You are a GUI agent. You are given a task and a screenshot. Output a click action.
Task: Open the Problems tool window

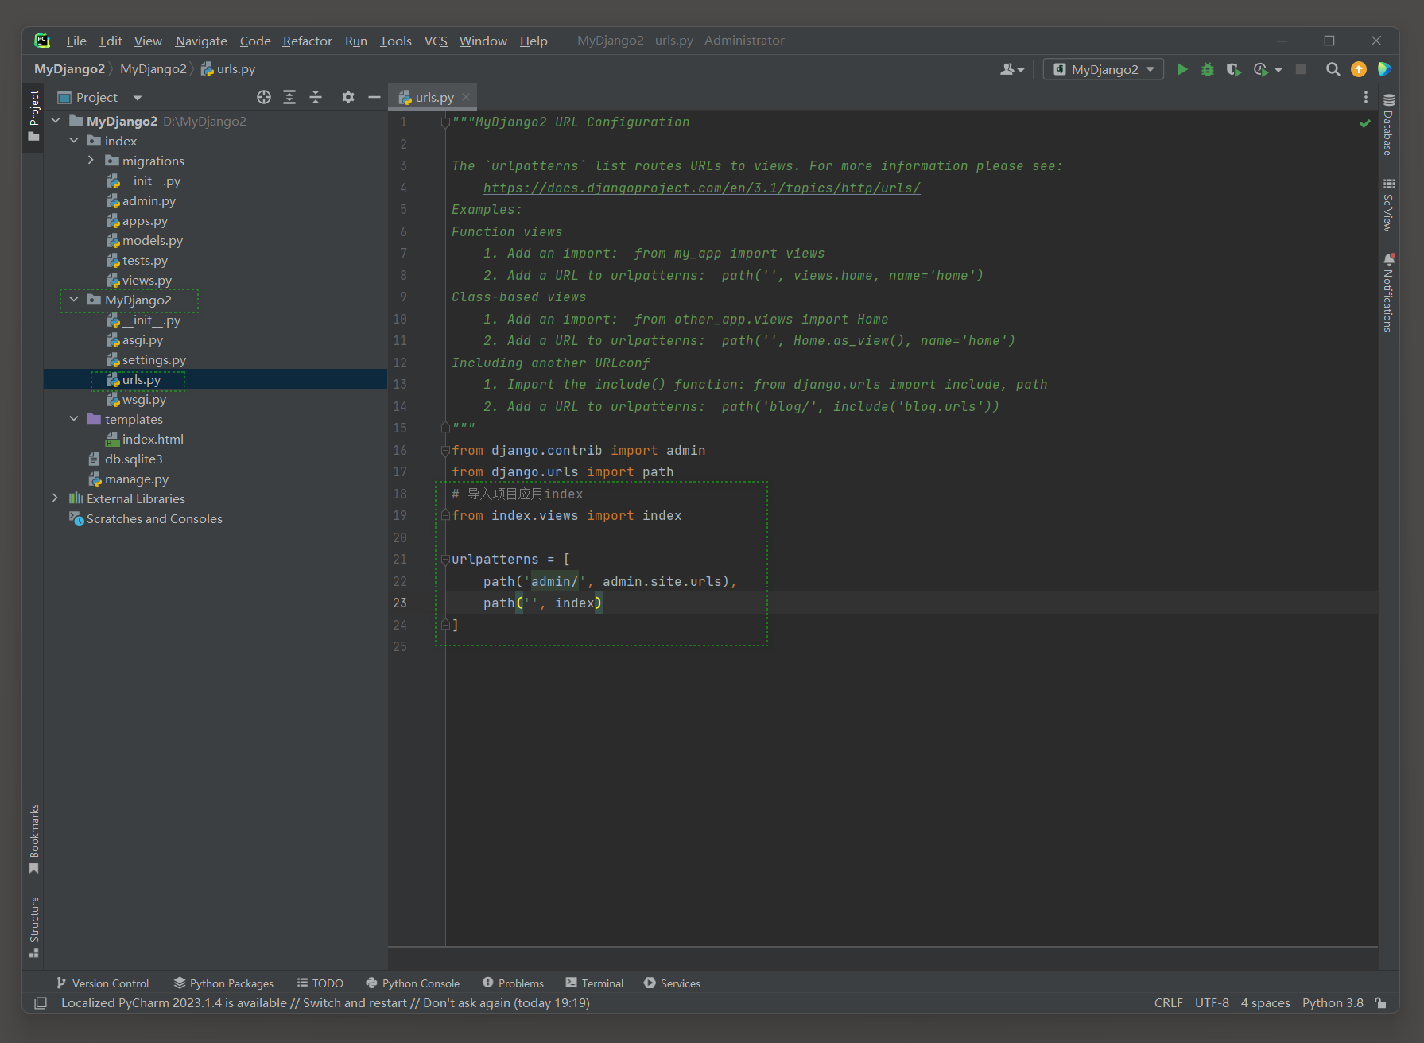pyautogui.click(x=513, y=983)
